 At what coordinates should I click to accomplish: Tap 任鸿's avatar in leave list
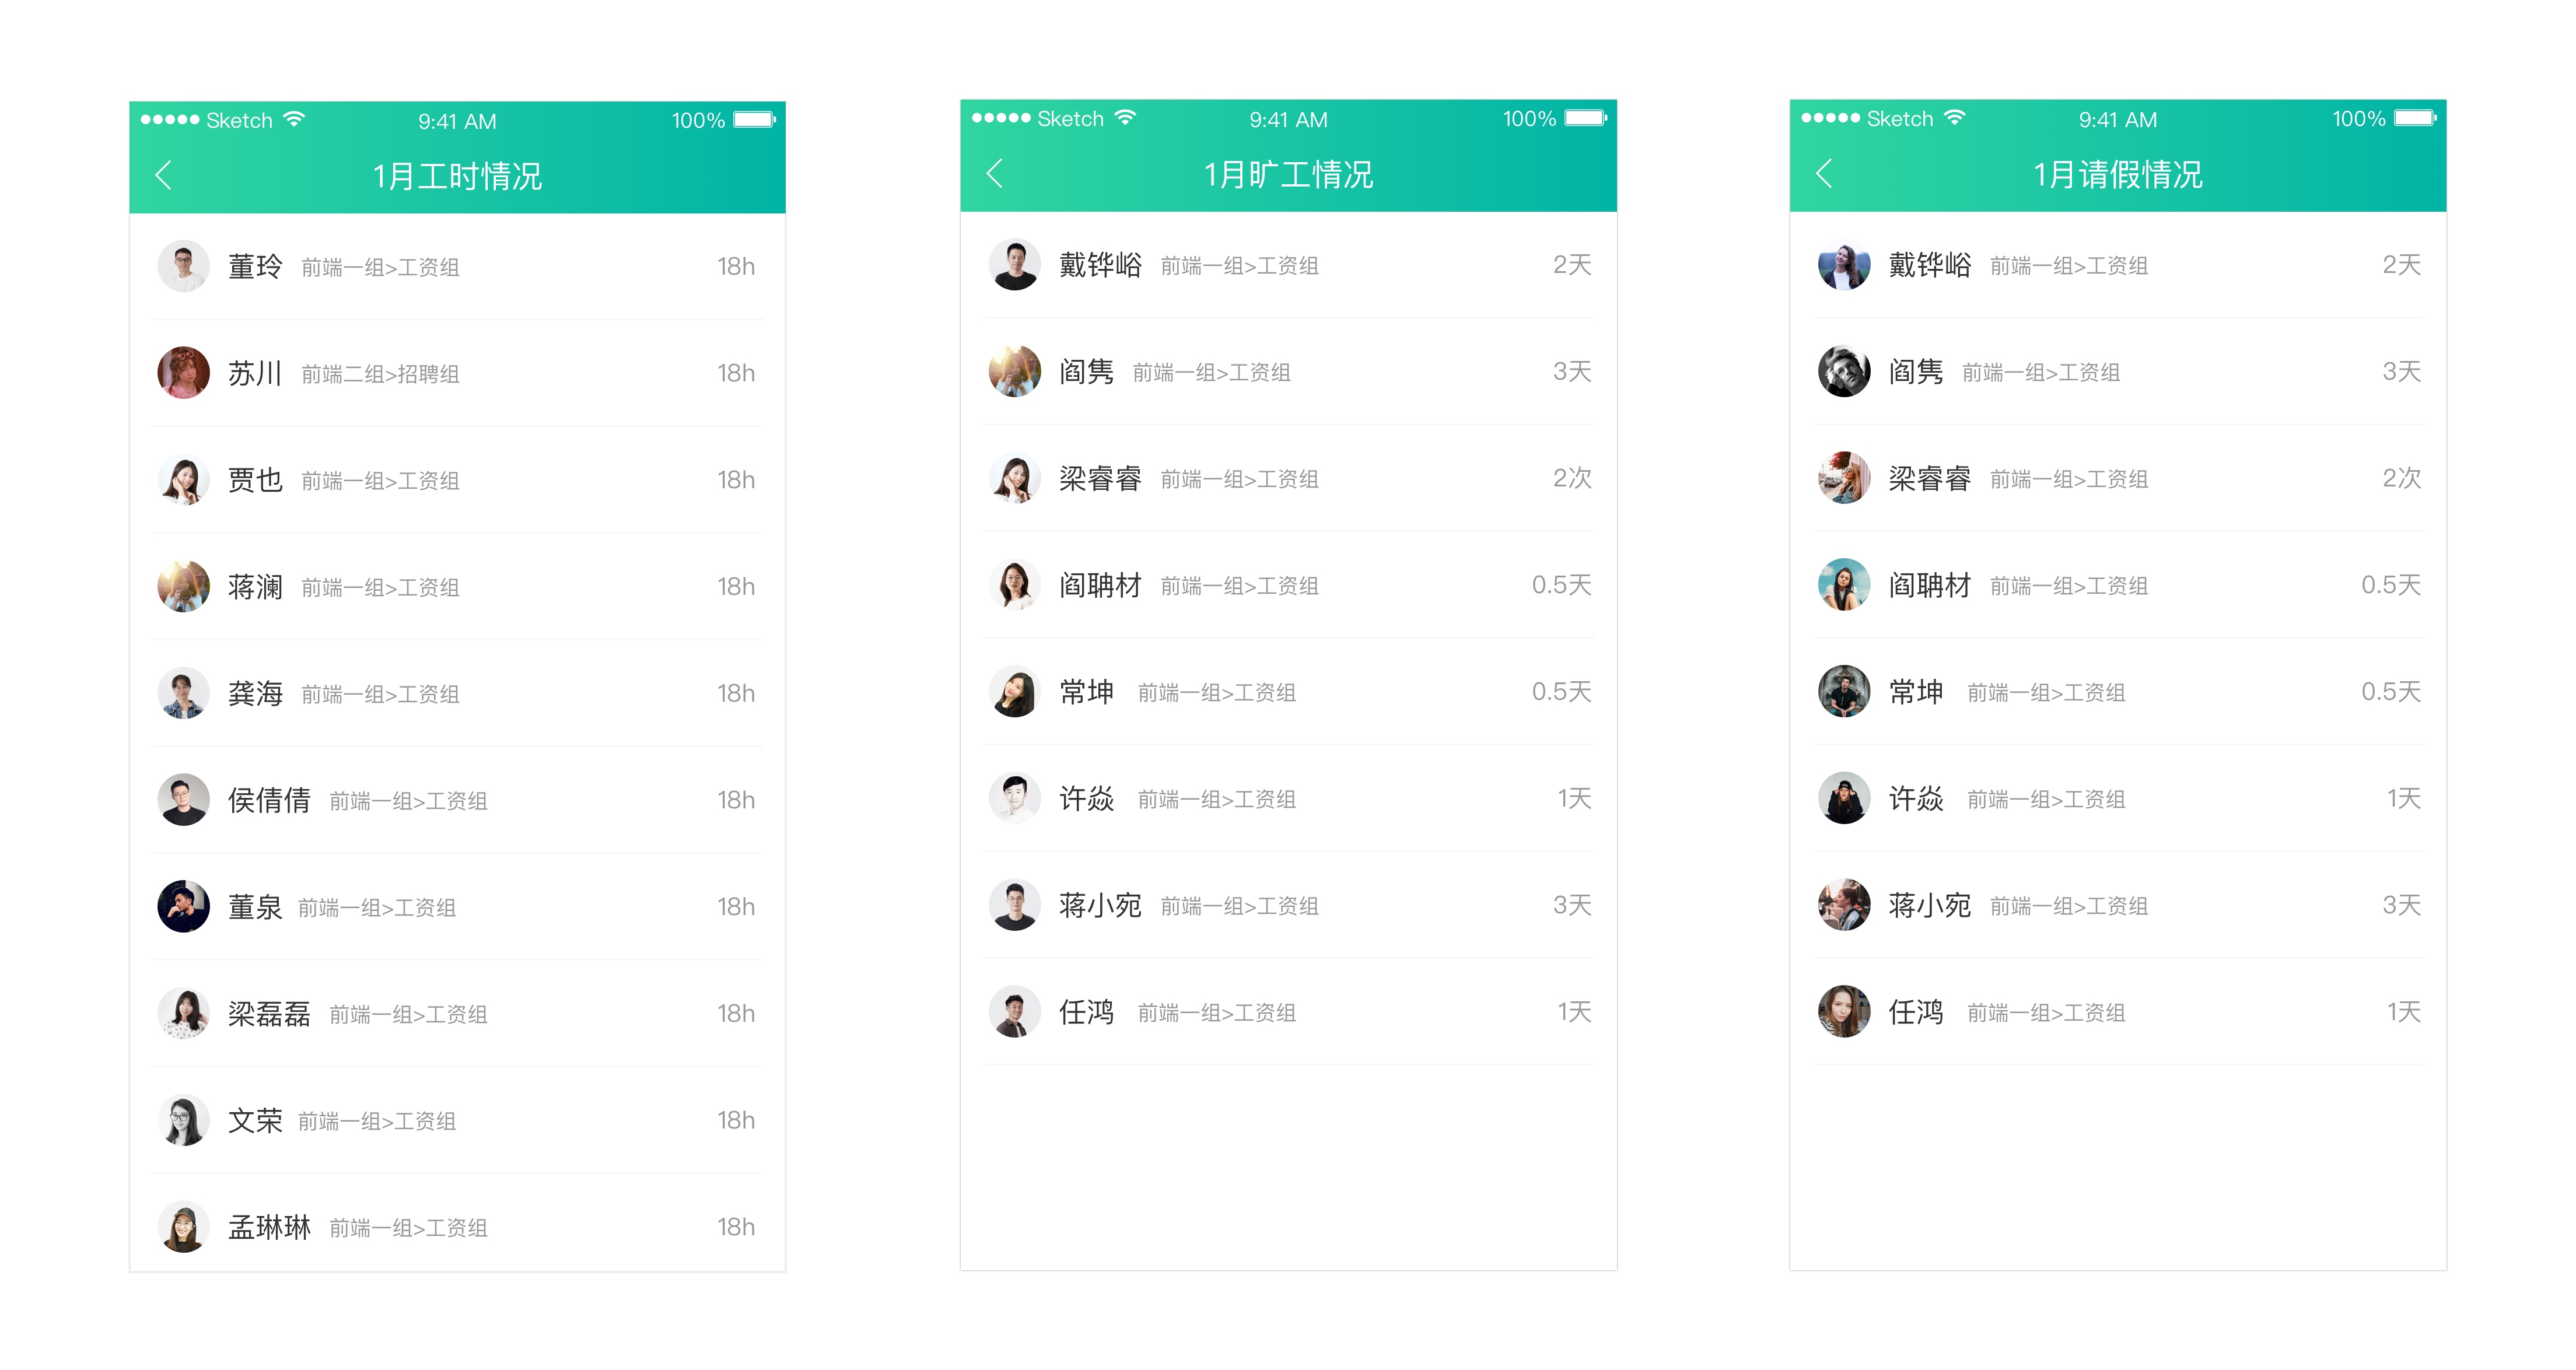coord(1844,1012)
